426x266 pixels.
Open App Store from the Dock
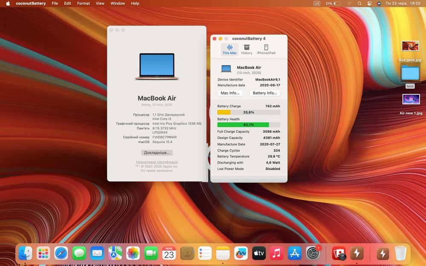[x=294, y=253]
